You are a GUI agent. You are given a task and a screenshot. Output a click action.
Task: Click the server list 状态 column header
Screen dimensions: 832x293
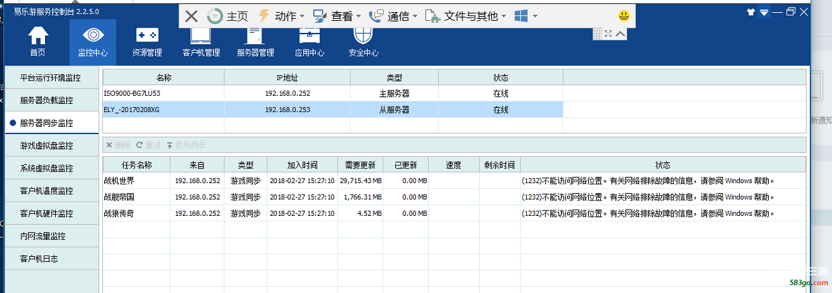pyautogui.click(x=501, y=78)
